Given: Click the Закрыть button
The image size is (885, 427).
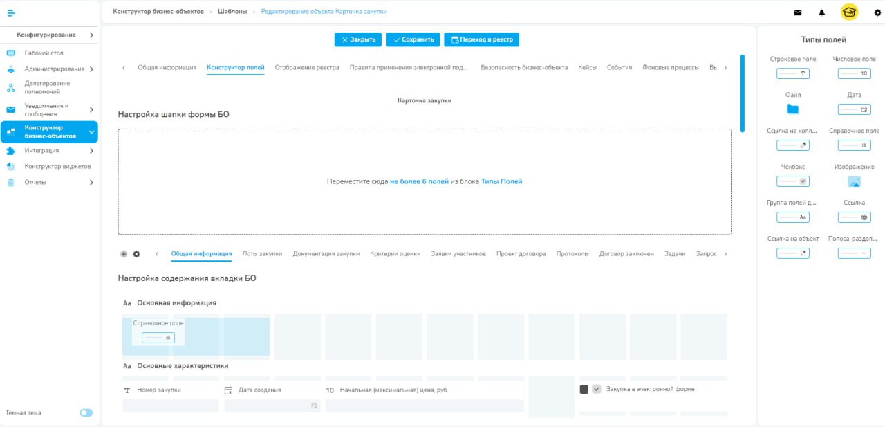Looking at the screenshot, I should 358,39.
